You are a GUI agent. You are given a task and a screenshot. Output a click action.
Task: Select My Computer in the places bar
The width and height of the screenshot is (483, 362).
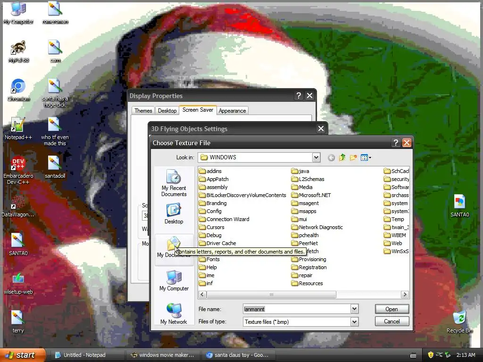tap(174, 280)
